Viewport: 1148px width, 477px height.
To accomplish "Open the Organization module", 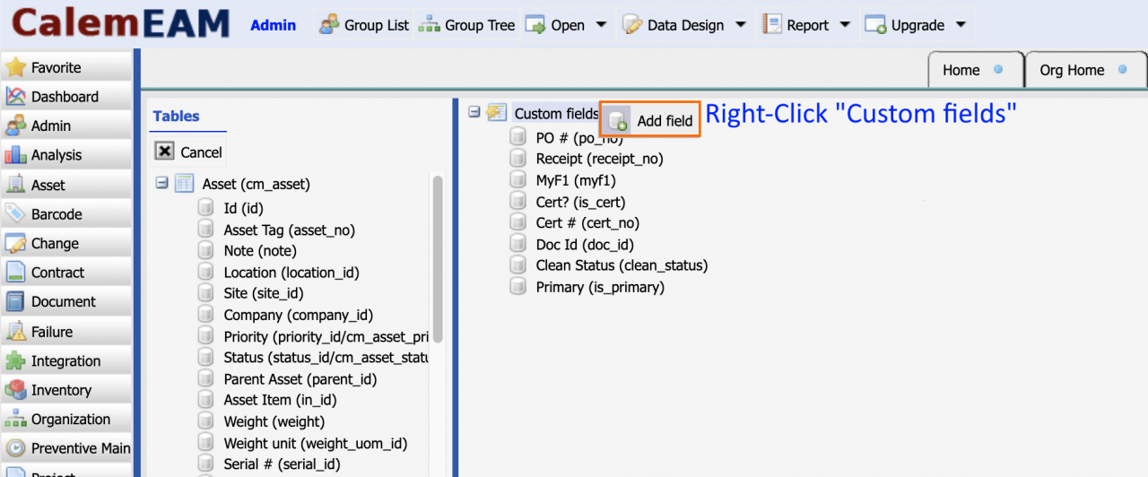I will 65,420.
